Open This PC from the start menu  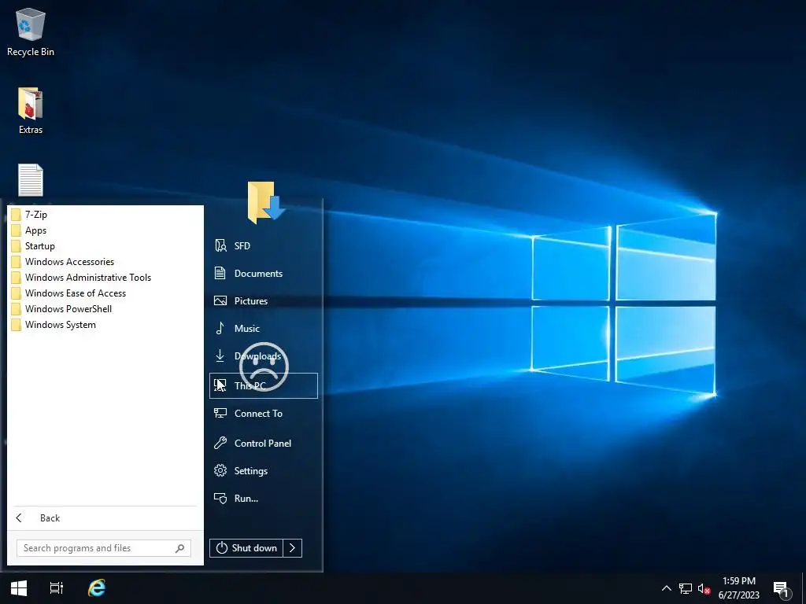click(264, 385)
